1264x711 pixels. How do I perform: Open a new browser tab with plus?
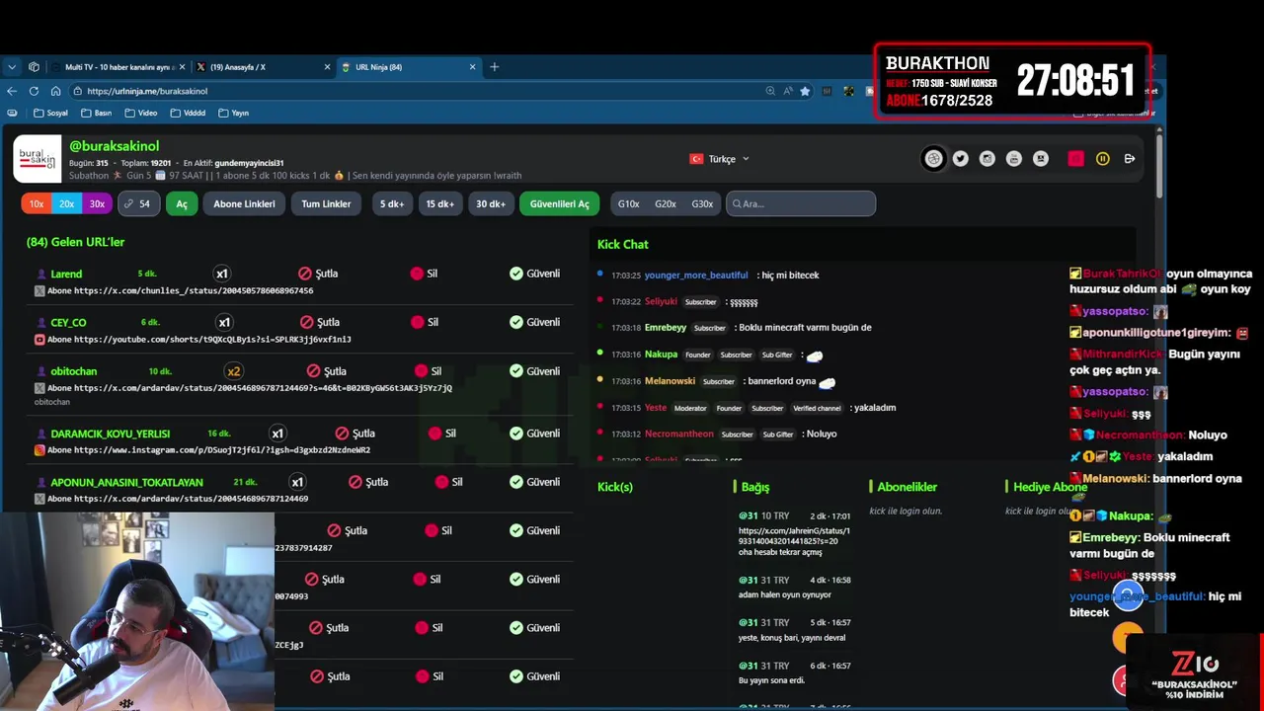495,67
